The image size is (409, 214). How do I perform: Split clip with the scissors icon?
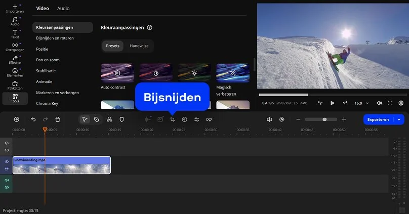[109, 119]
